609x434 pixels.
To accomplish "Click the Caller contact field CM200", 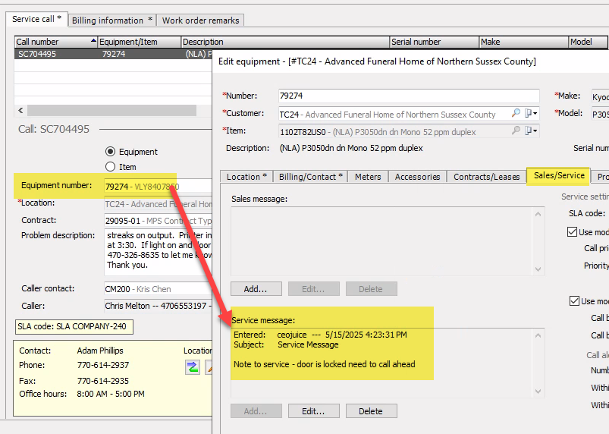I will coord(158,289).
